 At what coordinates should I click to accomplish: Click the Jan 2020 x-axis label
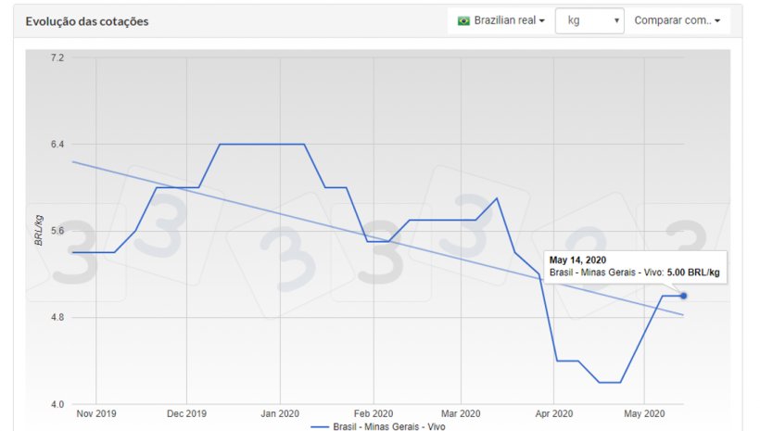click(x=279, y=413)
